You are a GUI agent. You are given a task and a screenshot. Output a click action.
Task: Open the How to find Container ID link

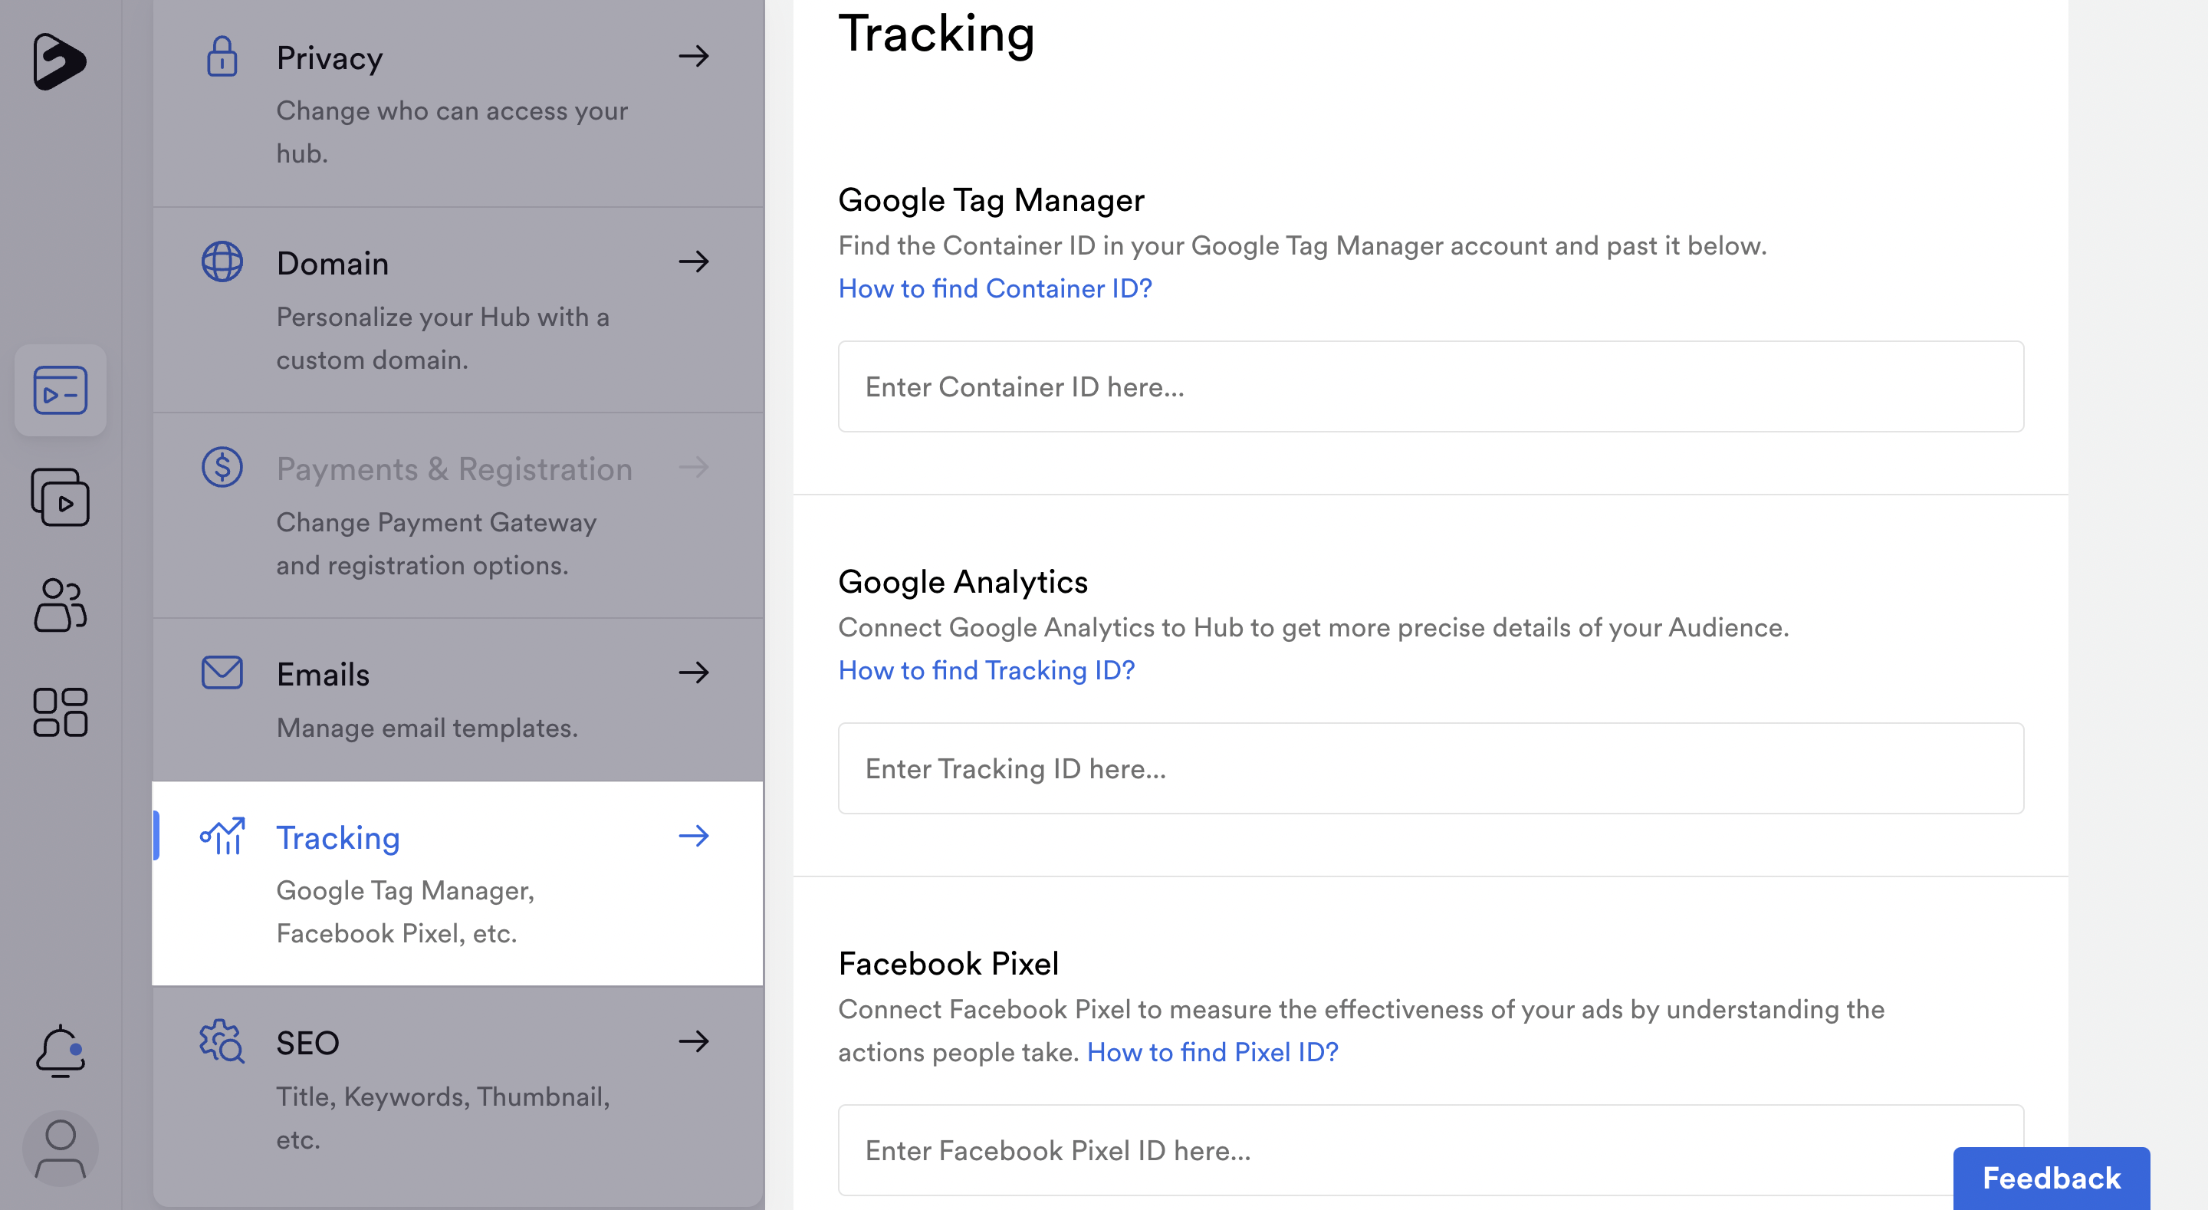pos(995,288)
